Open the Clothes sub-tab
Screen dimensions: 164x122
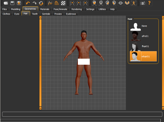point(6,14)
